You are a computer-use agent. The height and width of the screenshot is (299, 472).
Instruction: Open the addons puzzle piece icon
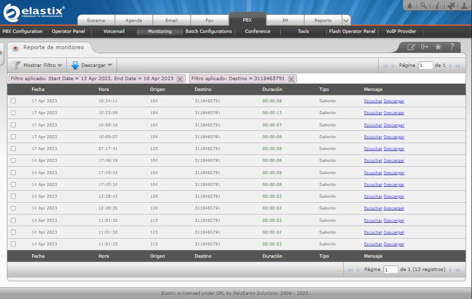pos(450,6)
